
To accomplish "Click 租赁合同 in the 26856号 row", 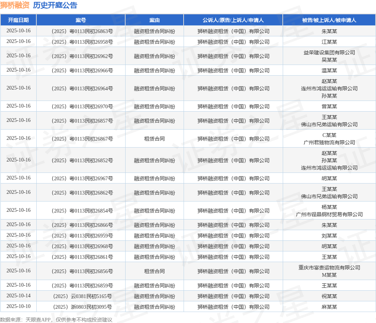I will 155,272.
